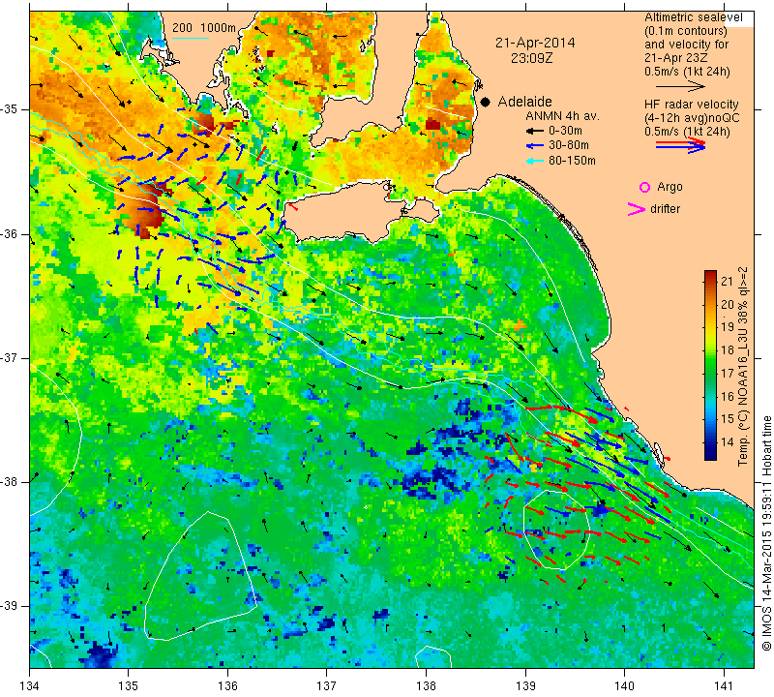Screen dimensions: 774x697
Task: Click the Adelaide city label
Action: tap(524, 102)
